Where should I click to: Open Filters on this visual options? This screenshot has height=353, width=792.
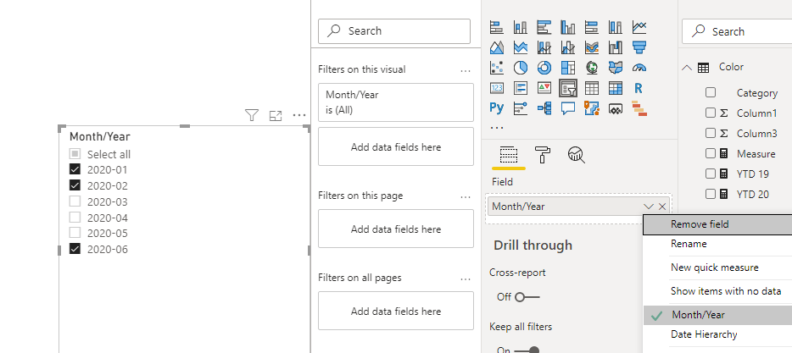pyautogui.click(x=466, y=70)
